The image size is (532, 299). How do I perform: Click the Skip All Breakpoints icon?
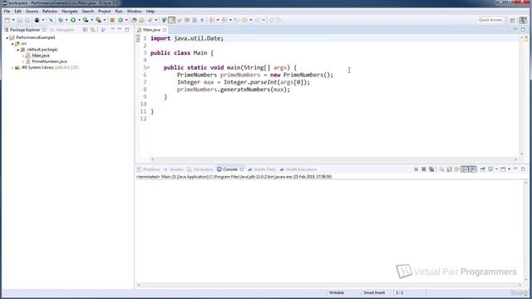[51, 20]
